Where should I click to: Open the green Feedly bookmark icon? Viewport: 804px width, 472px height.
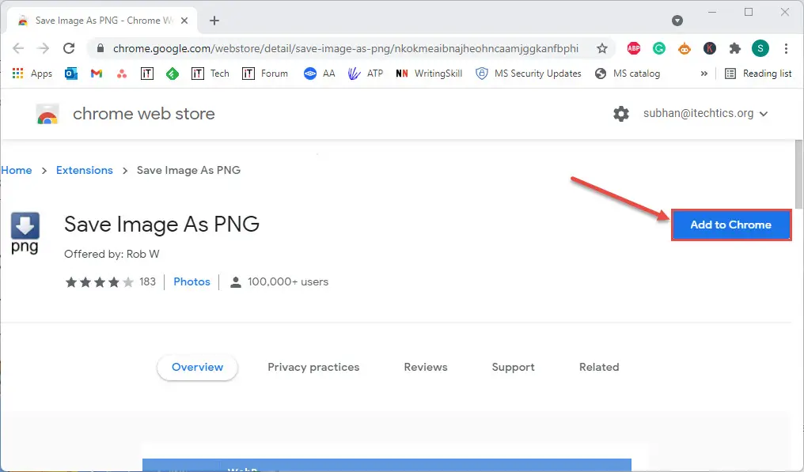173,74
